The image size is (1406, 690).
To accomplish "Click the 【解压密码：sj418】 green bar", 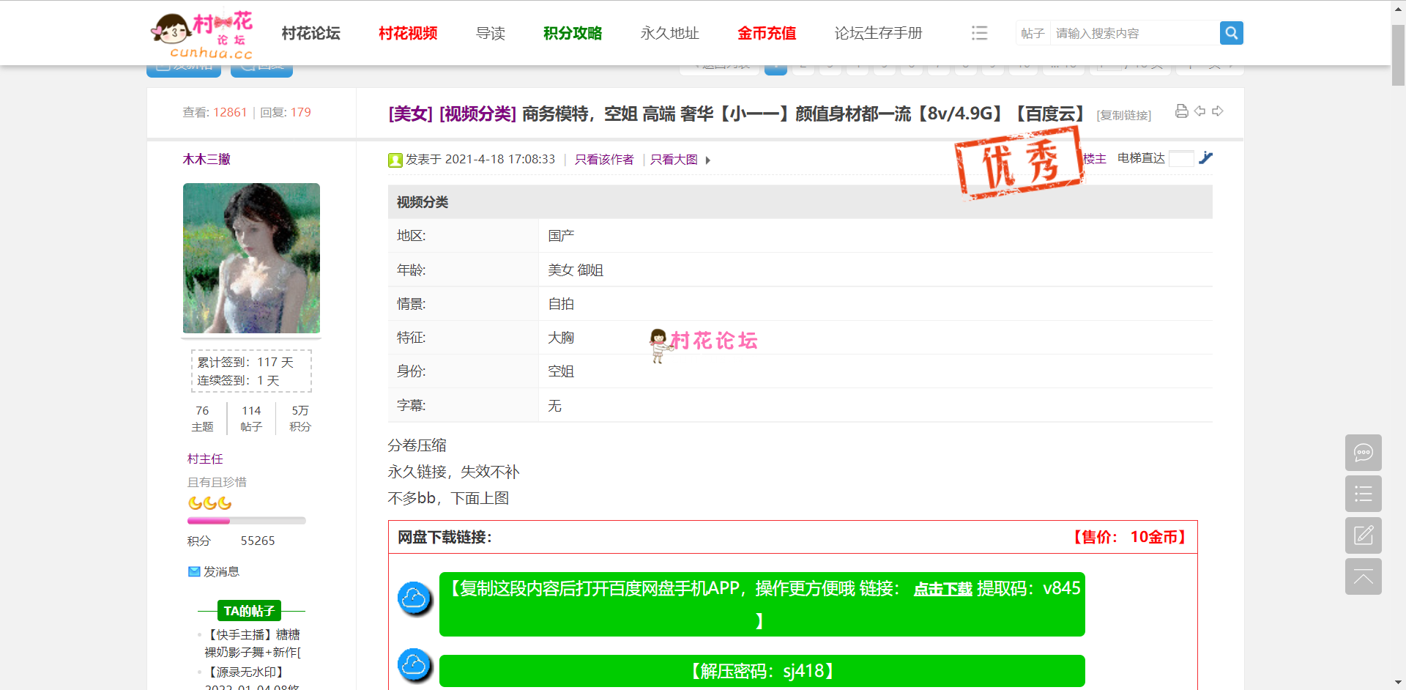I will [762, 671].
